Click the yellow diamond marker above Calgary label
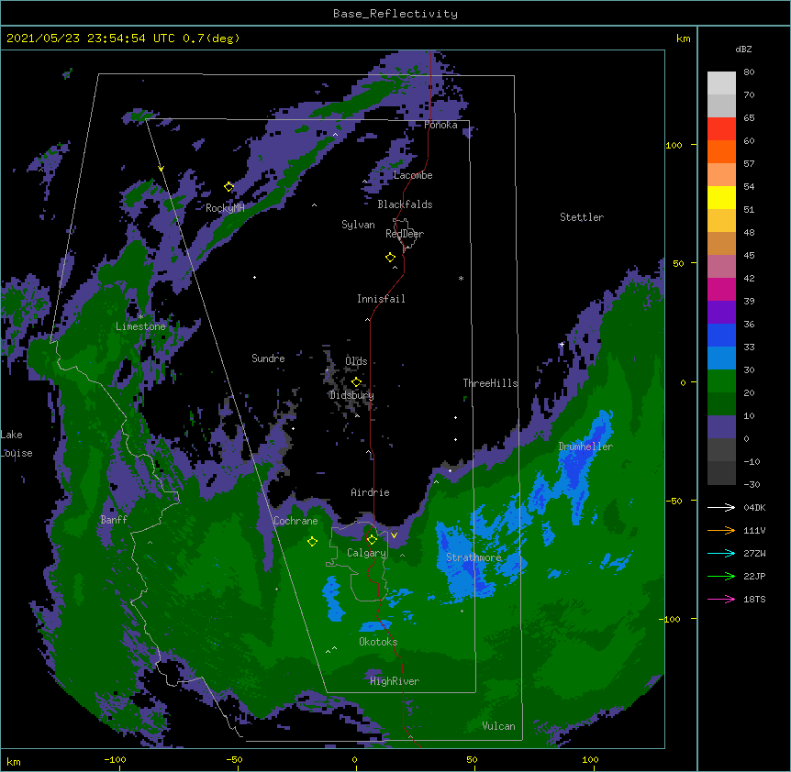The image size is (791, 772). [x=372, y=540]
